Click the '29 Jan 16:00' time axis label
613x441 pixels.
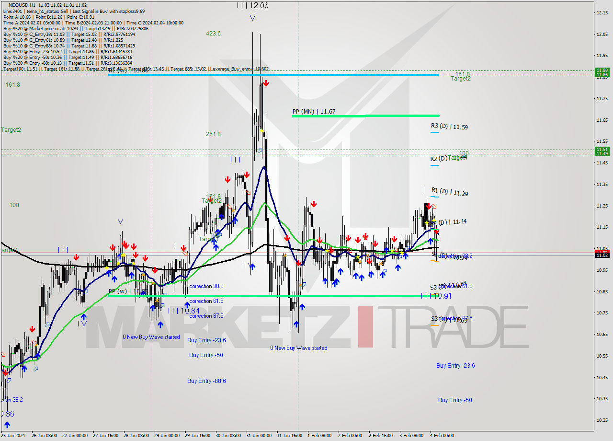pyautogui.click(x=197, y=436)
